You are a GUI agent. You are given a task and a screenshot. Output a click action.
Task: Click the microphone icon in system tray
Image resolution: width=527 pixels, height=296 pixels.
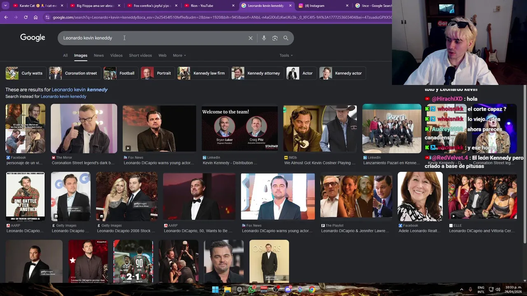[470, 289]
